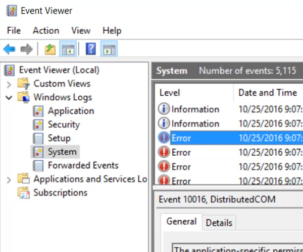Toggle the Show/Hide Action Pane button
Image resolution: width=303 pixels, height=252 pixels.
coord(109,49)
